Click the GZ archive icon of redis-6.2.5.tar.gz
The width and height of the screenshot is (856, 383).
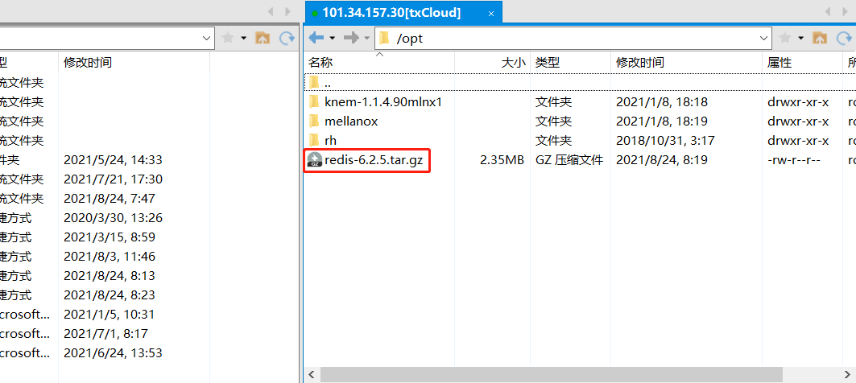tap(314, 160)
